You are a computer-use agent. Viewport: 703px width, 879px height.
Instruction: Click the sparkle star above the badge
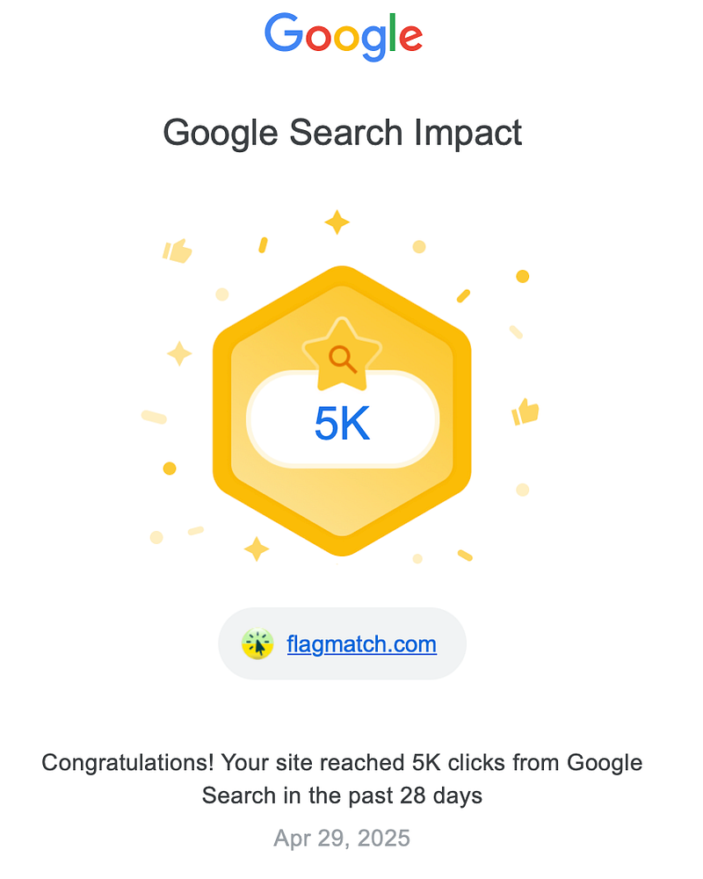337,222
